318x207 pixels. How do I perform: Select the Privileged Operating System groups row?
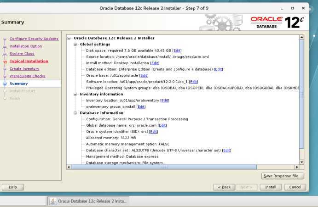(193, 88)
